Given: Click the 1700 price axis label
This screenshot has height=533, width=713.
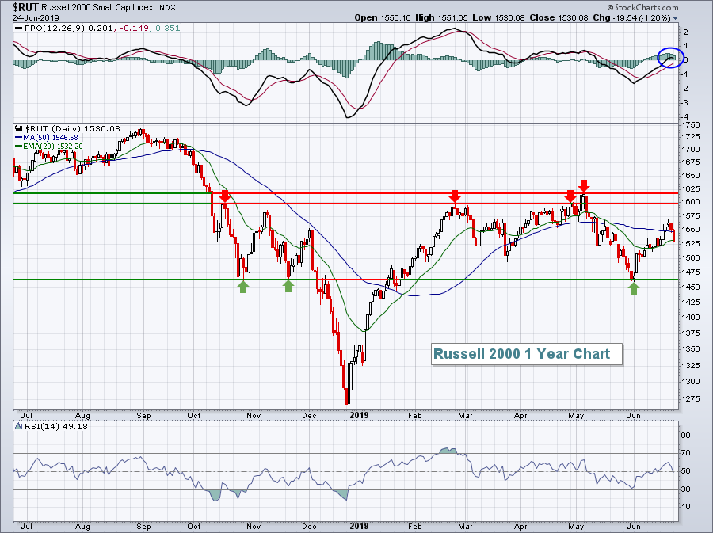Looking at the screenshot, I should click(x=690, y=150).
